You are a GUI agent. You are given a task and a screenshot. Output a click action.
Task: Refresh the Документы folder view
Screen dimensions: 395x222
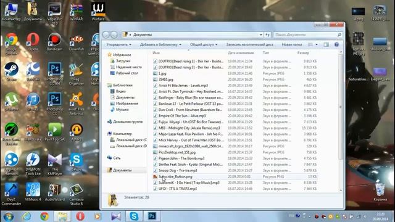(x=267, y=35)
